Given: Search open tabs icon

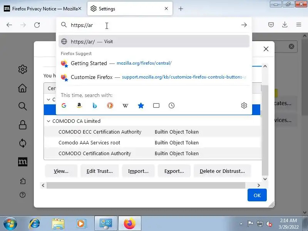Looking at the screenshot, I should coord(156,105).
